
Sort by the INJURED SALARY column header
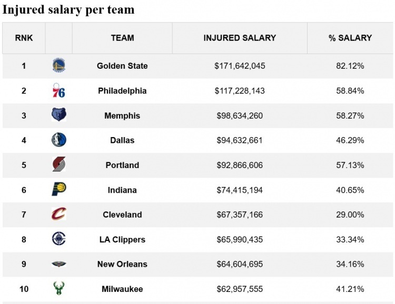coord(240,38)
